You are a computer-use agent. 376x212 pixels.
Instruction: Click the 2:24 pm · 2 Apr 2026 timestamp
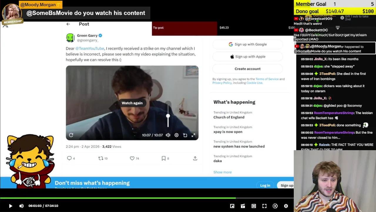[x=83, y=147]
